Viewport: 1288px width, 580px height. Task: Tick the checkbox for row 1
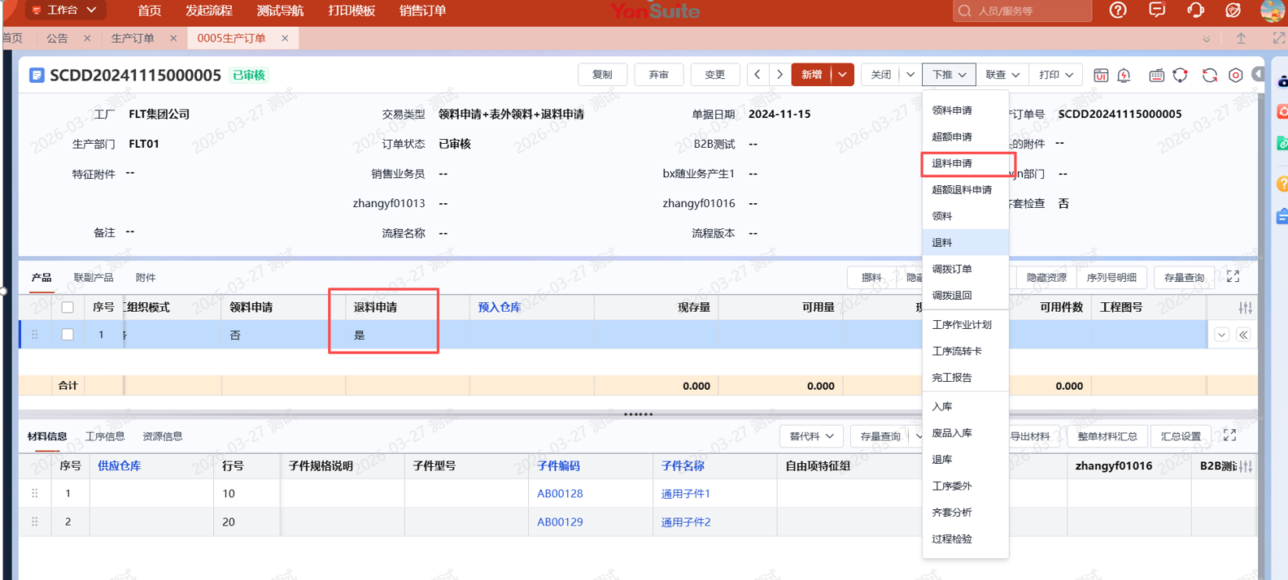[x=68, y=335]
